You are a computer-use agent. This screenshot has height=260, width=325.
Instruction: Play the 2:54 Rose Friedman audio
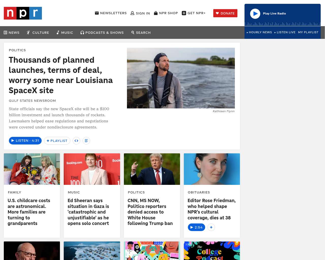[x=196, y=227]
